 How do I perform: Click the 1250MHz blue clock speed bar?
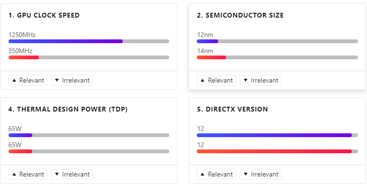[66, 41]
